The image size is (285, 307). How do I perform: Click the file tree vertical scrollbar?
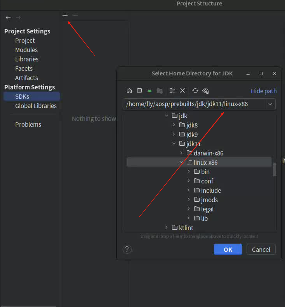pyautogui.click(x=275, y=169)
